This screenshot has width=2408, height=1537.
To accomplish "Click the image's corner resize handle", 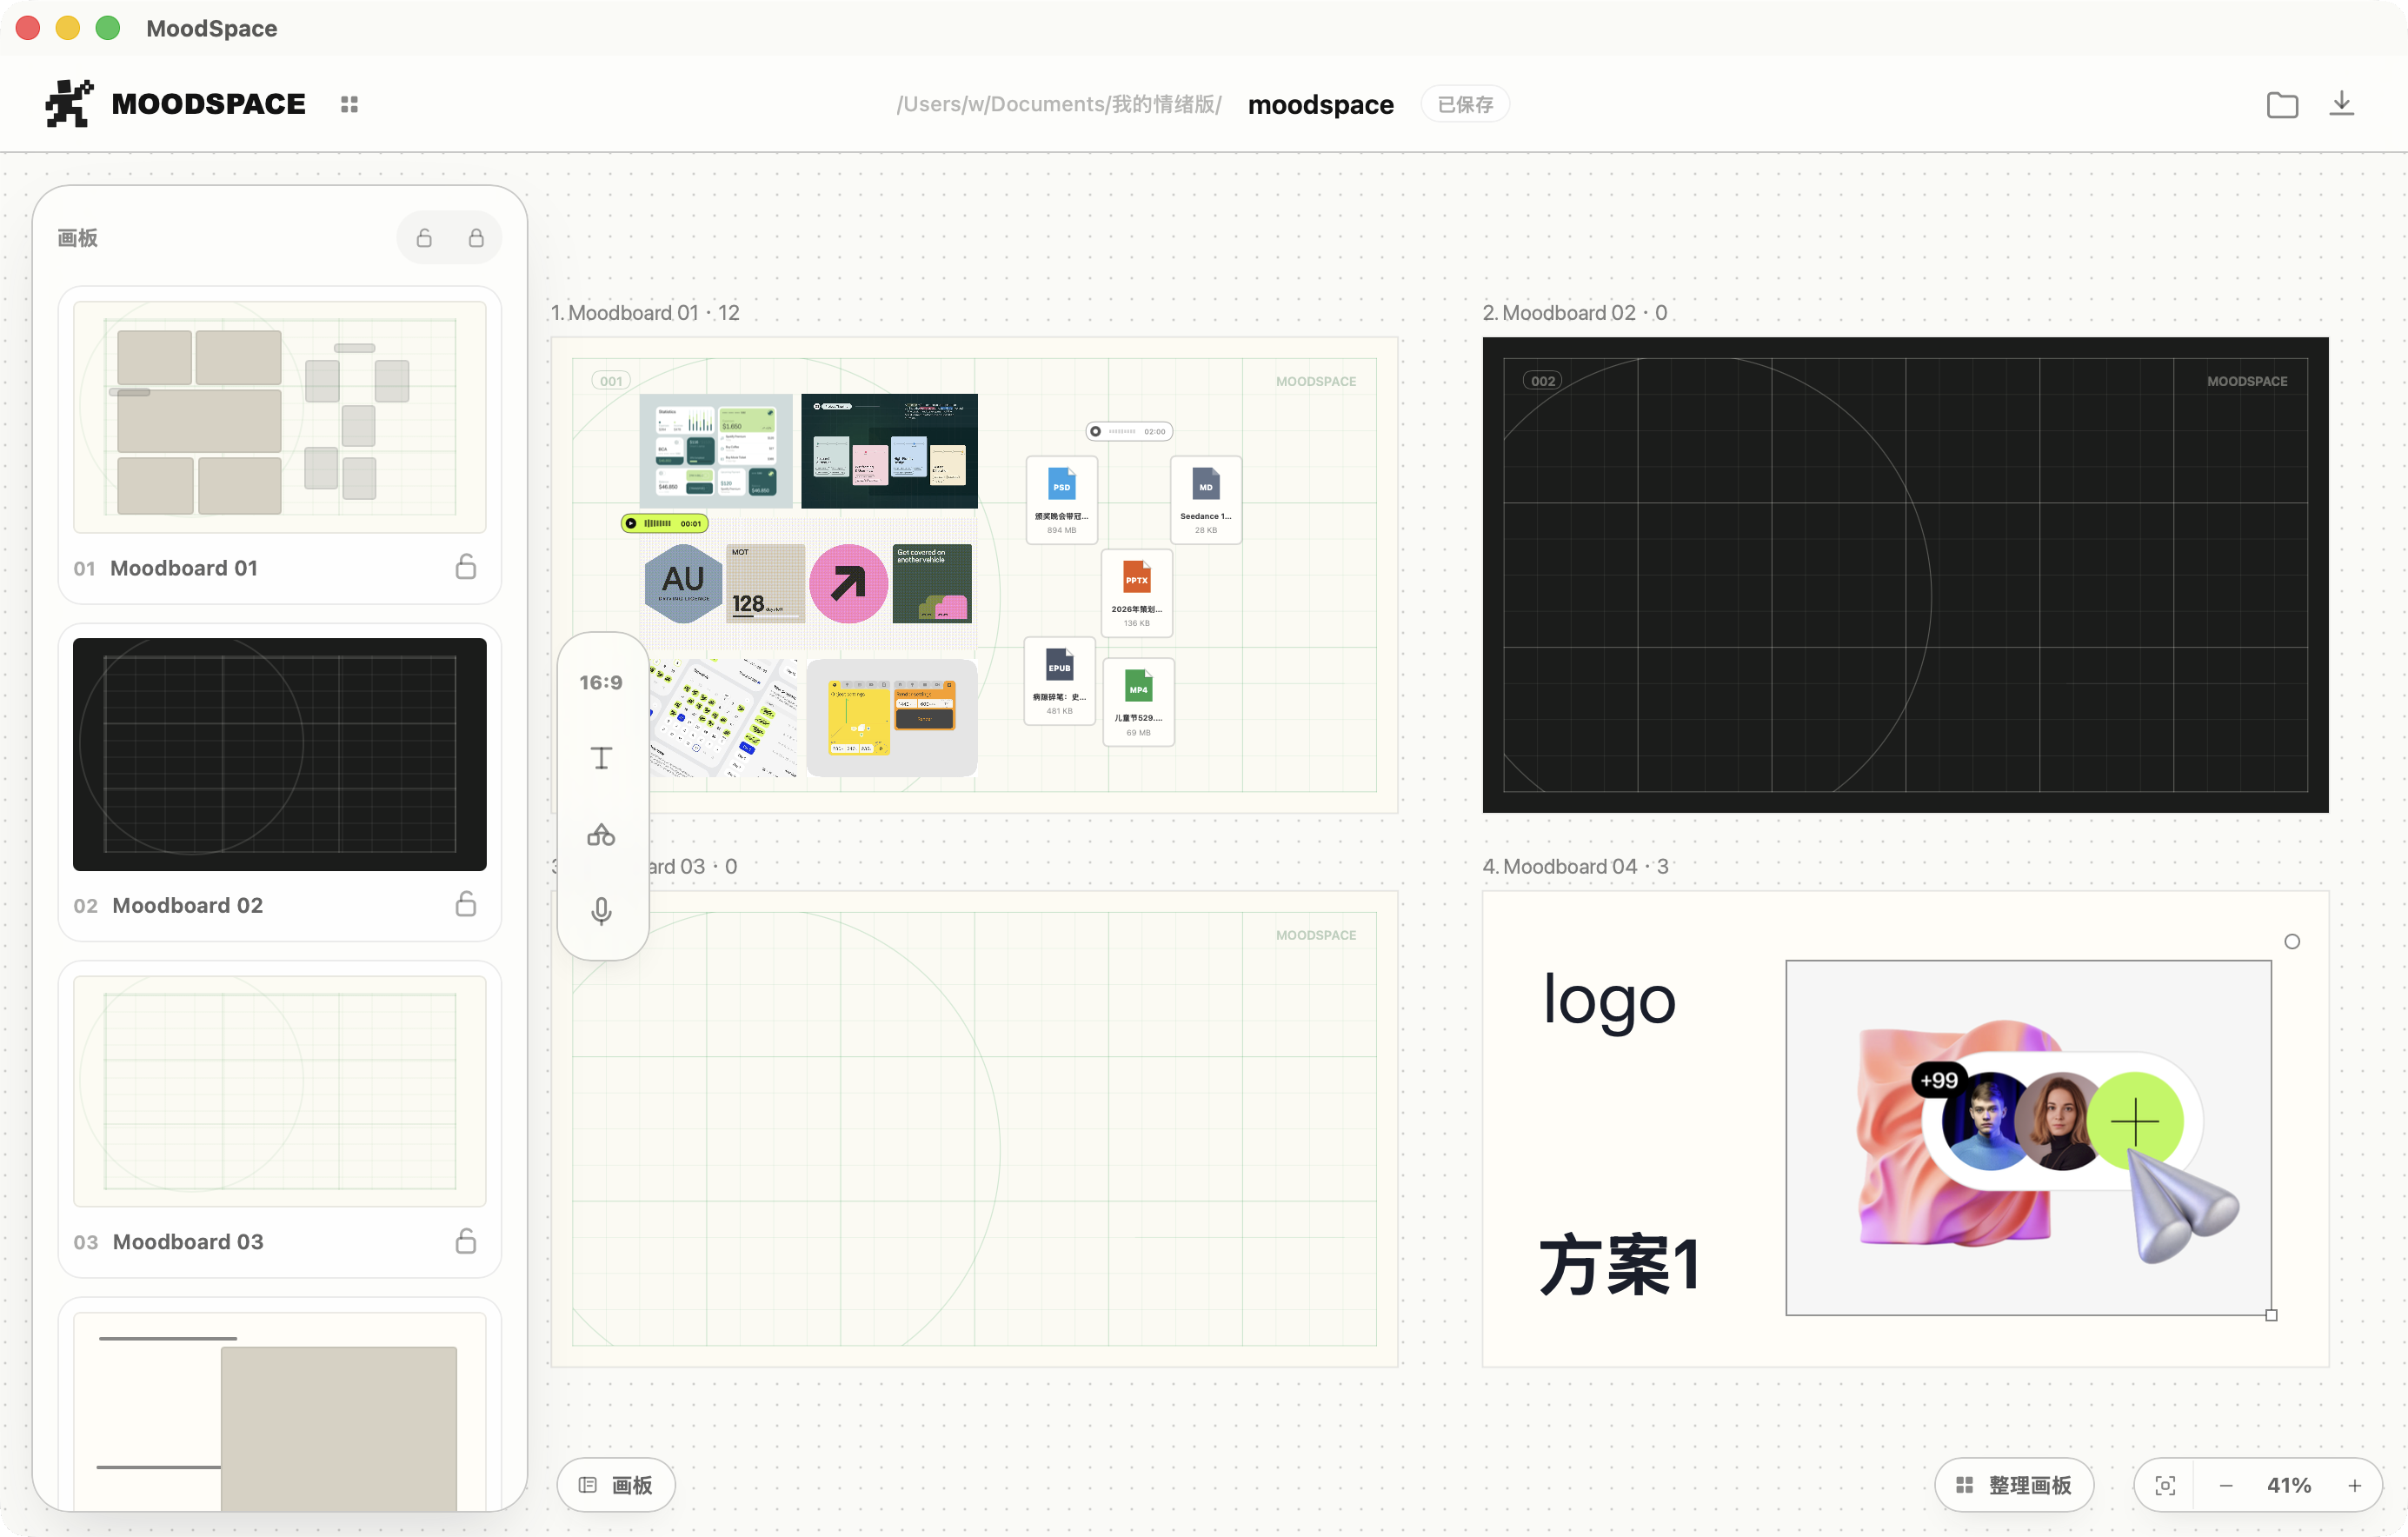I will point(2271,1315).
